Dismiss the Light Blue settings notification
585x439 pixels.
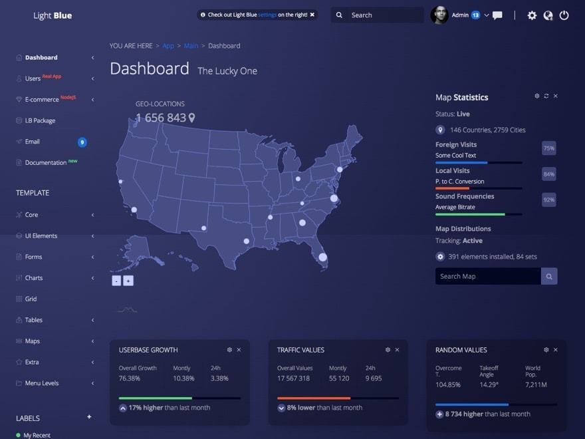click(312, 15)
